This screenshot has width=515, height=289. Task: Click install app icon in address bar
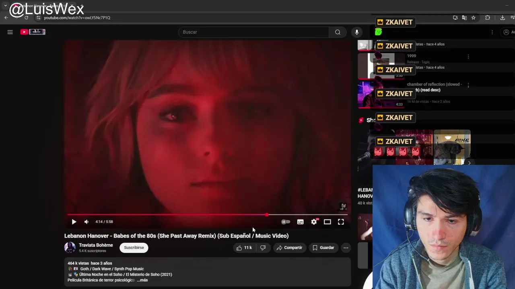coord(455,18)
